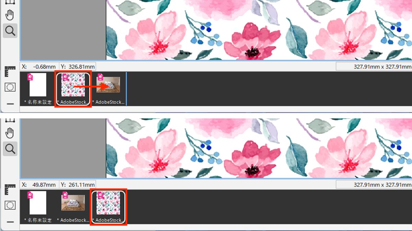Open blank 名称未設定 thumbnail in lower panel
This screenshot has width=412, height=231.
[x=38, y=203]
